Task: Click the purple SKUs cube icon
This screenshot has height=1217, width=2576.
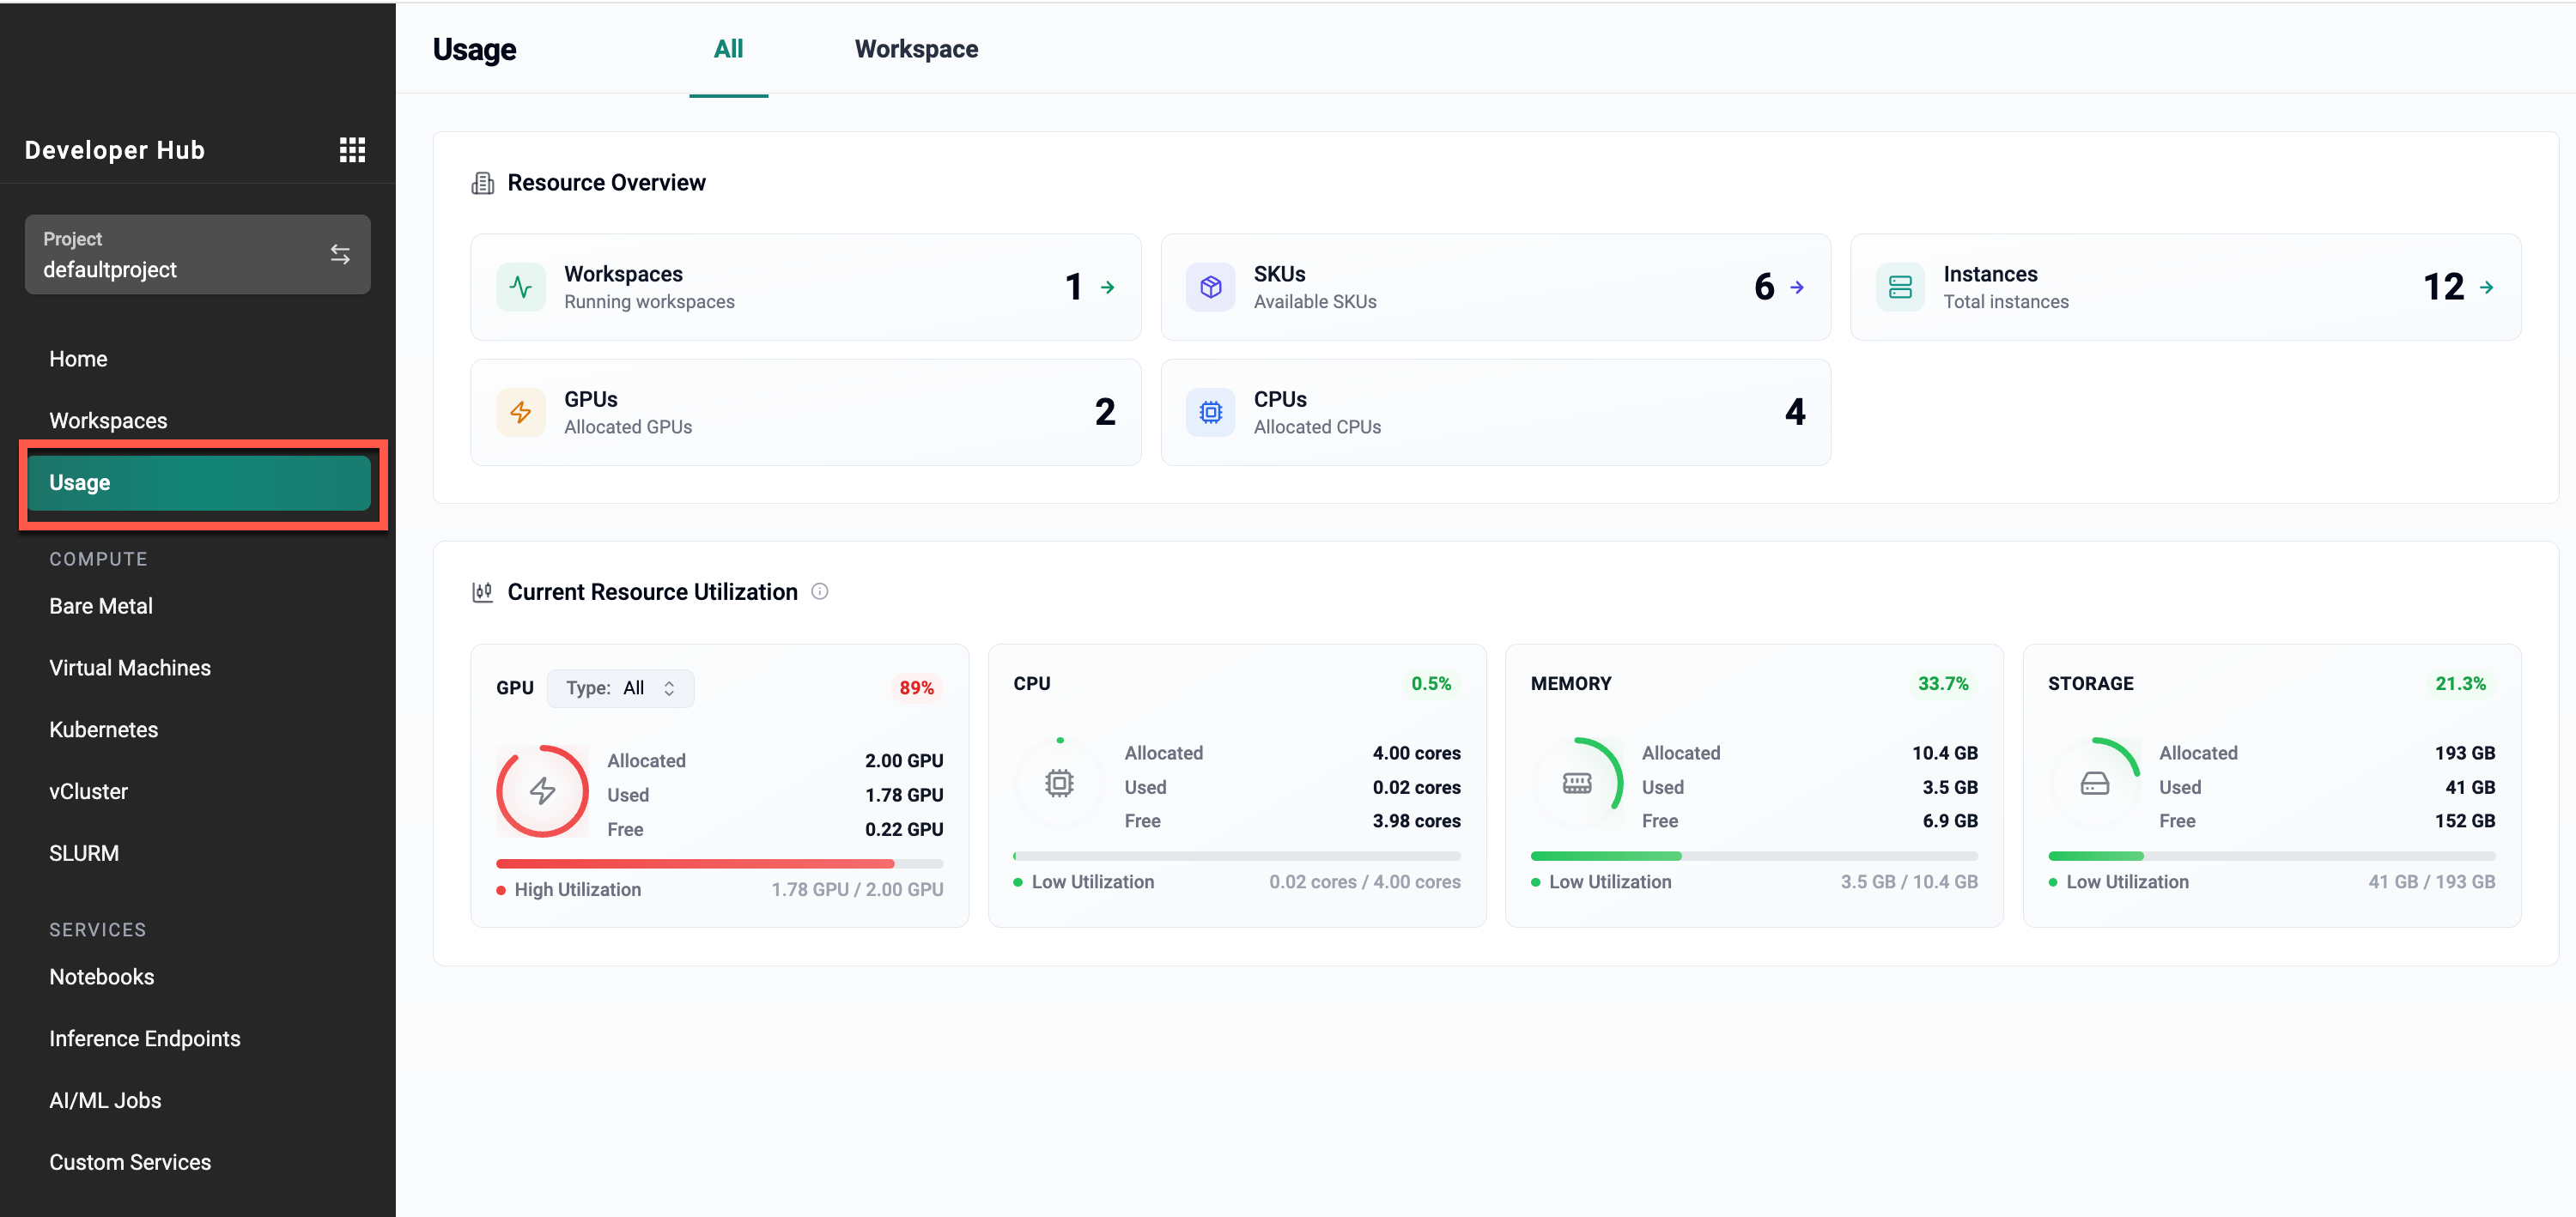Action: [x=1210, y=288]
